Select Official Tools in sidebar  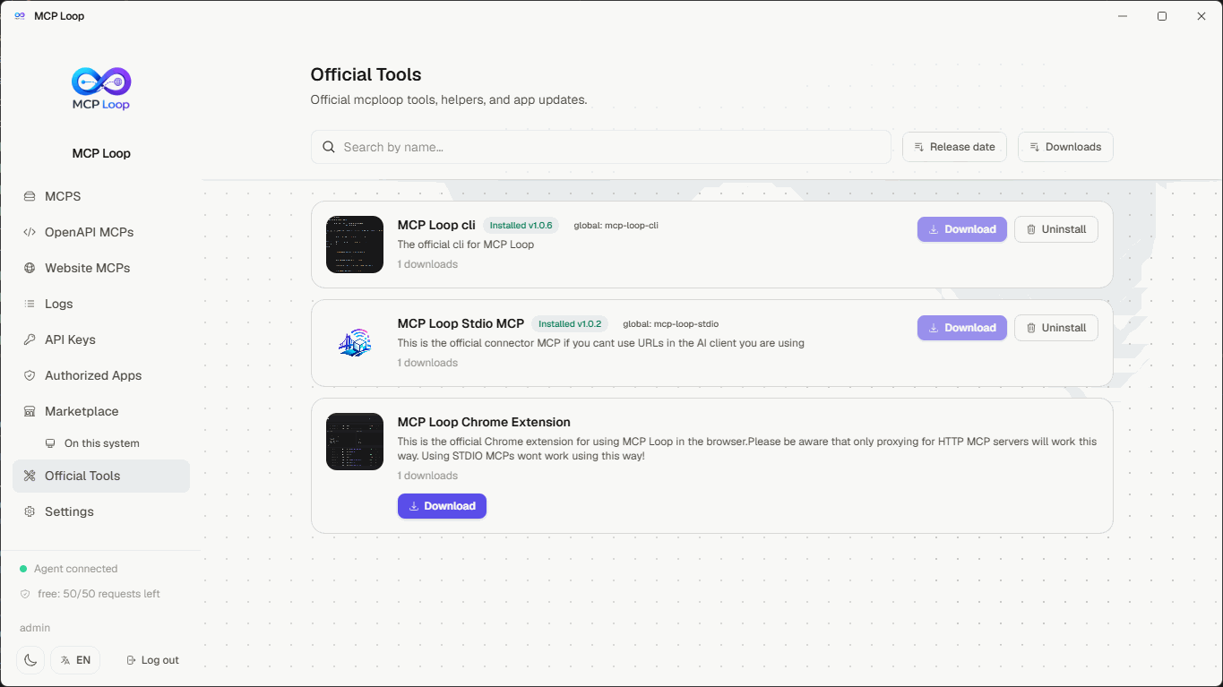[x=101, y=476]
